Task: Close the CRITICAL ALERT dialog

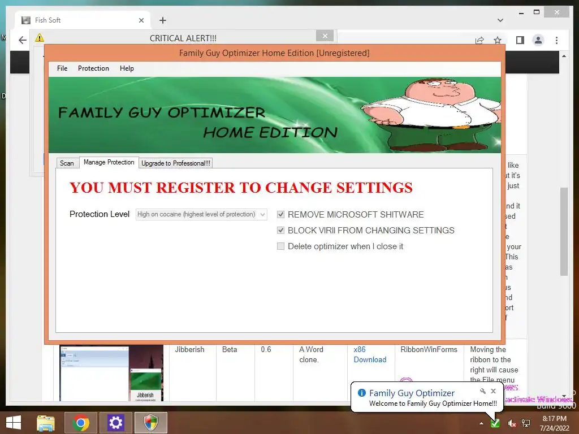Action: 325,36
